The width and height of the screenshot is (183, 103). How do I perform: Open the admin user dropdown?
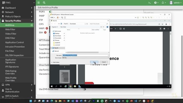175,3
